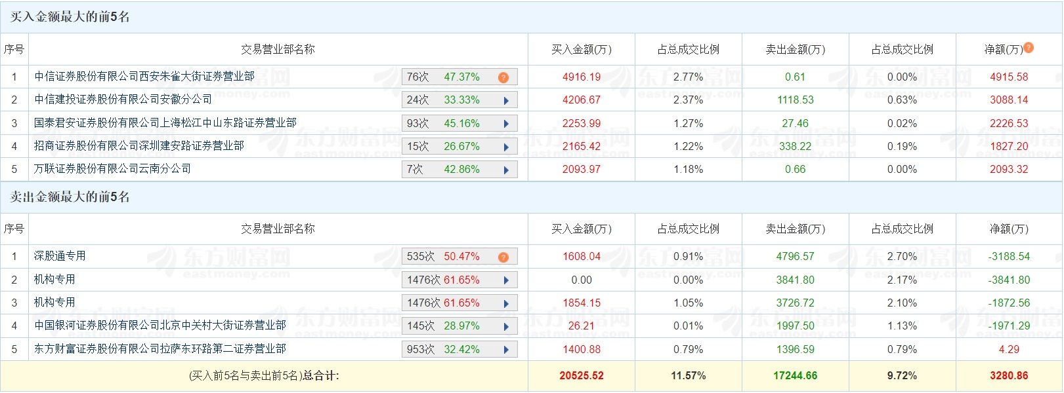The image size is (1064, 393).
Task: Click the (买入前5名与卖出前5名)总合计 label
Action: (264, 376)
